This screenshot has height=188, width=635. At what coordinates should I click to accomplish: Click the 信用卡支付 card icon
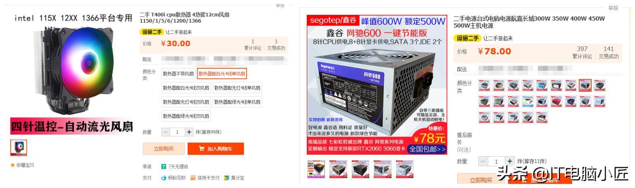pos(193,178)
